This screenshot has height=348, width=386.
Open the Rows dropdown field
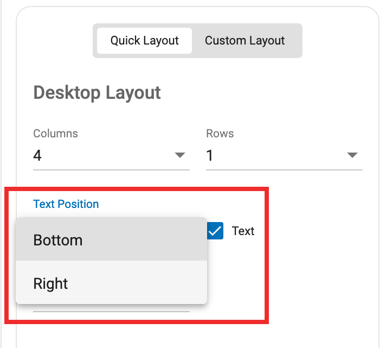(284, 155)
